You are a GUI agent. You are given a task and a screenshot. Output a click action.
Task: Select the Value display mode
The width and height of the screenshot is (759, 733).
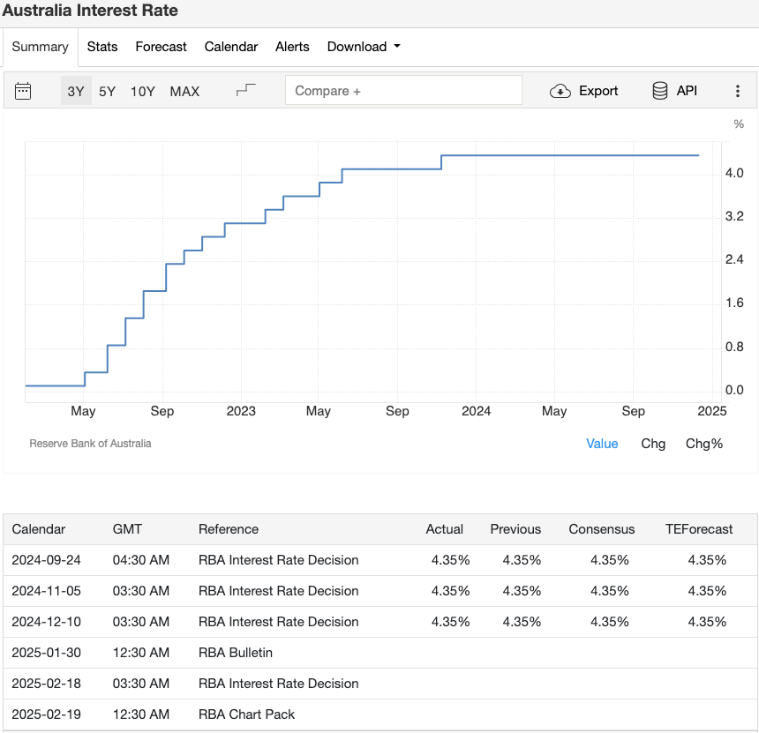pyautogui.click(x=602, y=444)
